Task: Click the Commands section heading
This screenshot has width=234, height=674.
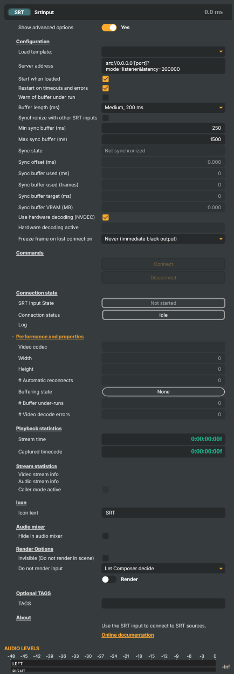Action: pyautogui.click(x=30, y=252)
